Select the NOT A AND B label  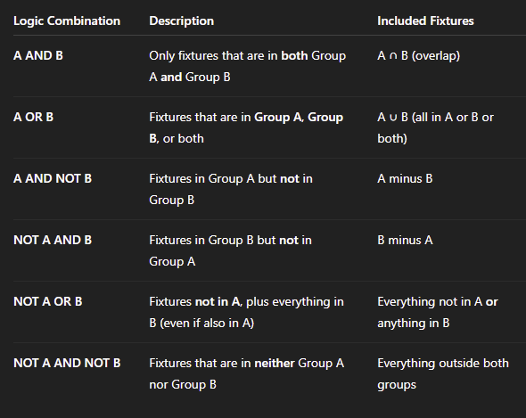pyautogui.click(x=53, y=240)
